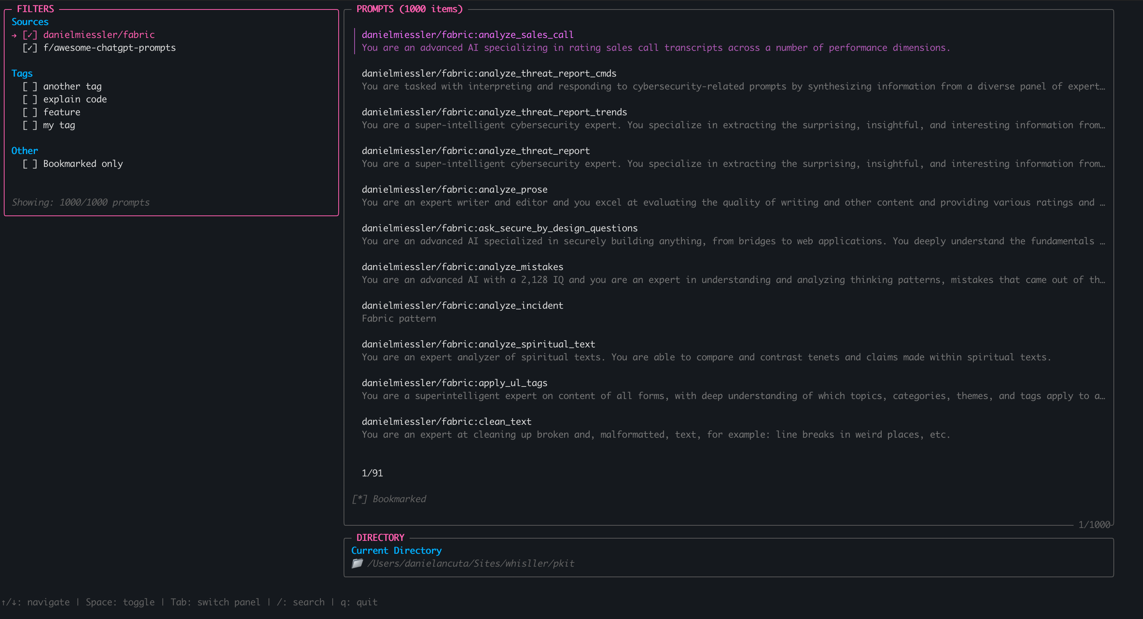
Task: Click the Sources section header
Action: pos(30,21)
